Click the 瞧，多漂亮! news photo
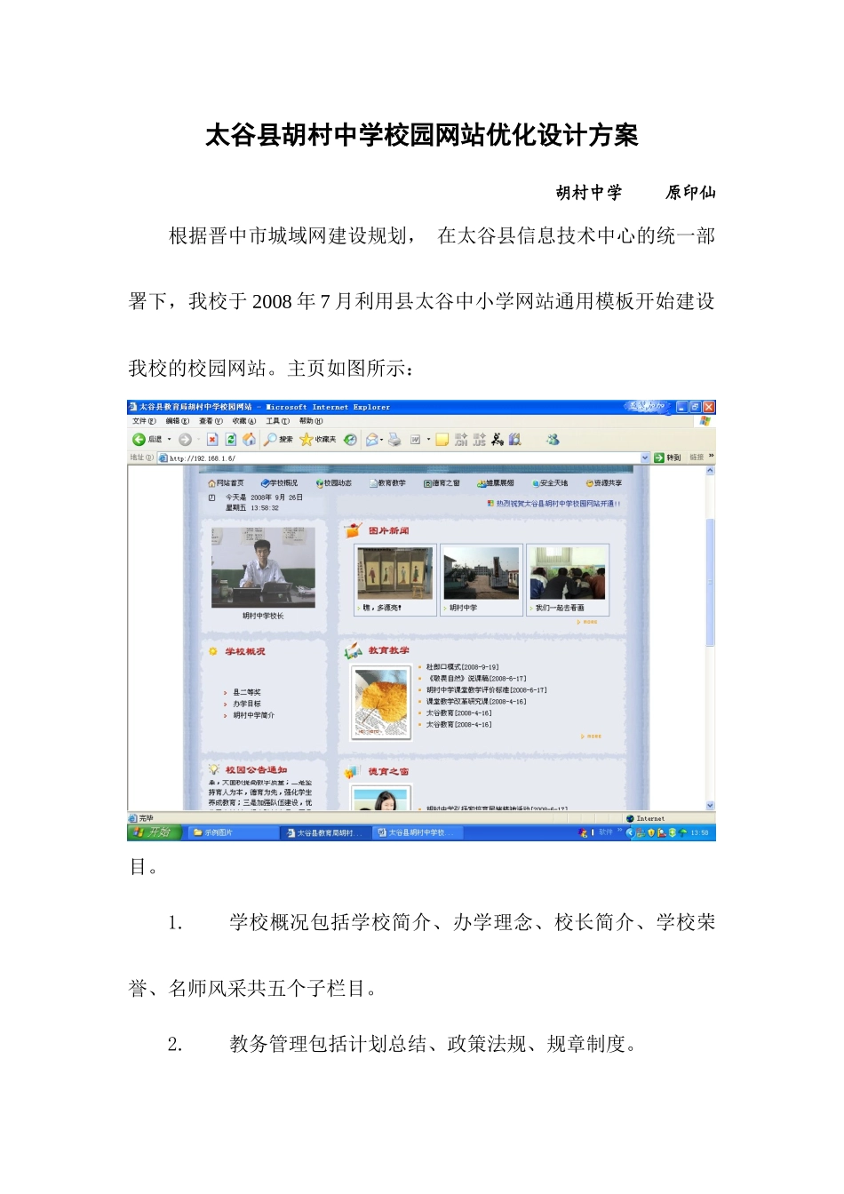The image size is (844, 1194). click(394, 573)
